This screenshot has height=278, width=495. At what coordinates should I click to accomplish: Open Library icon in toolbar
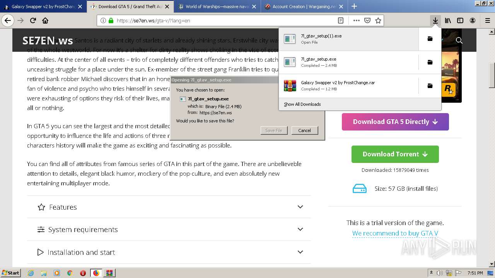click(x=448, y=20)
